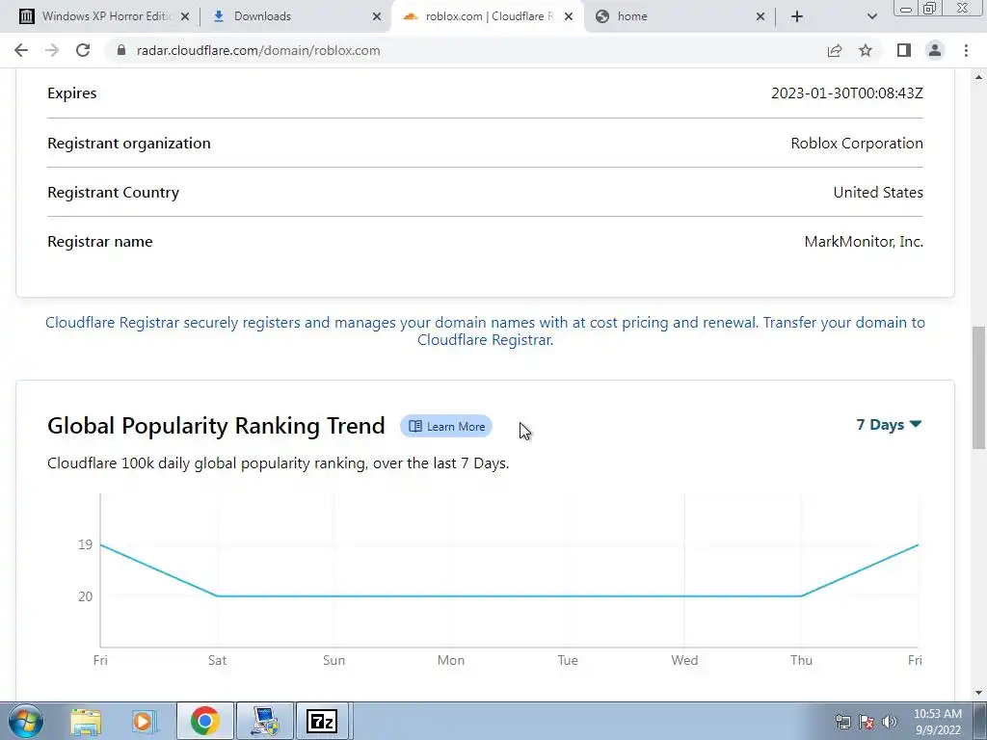987x740 pixels.
Task: Click the Registrar name label
Action: coord(100,242)
